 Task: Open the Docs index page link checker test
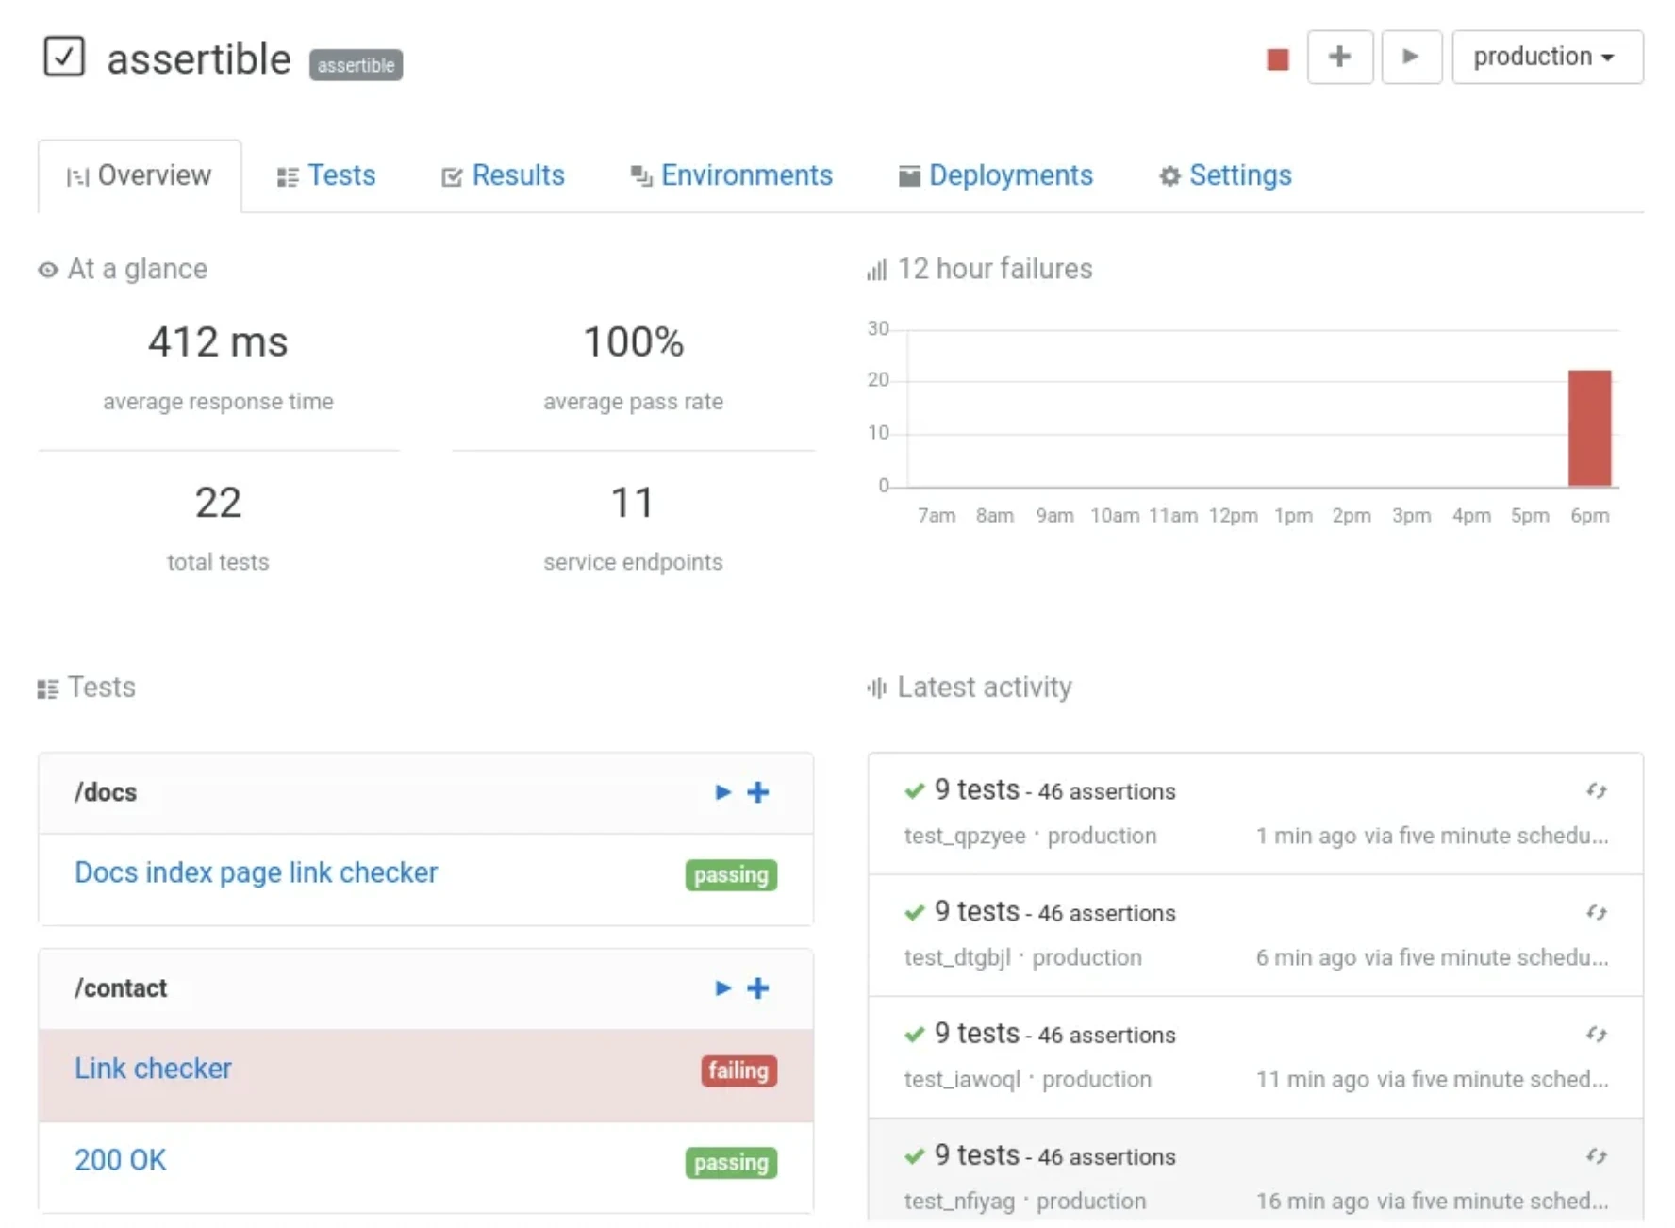pyautogui.click(x=256, y=872)
